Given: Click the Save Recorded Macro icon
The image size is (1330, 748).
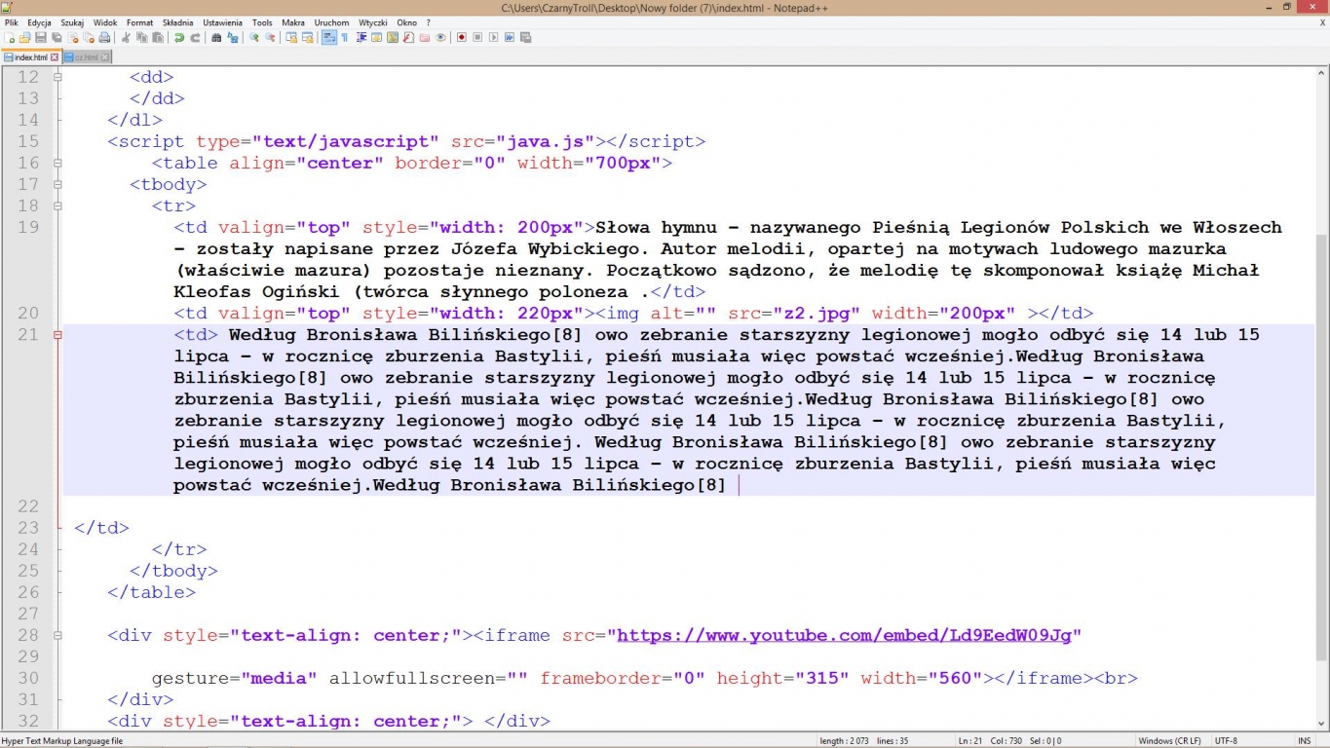Looking at the screenshot, I should coord(525,38).
